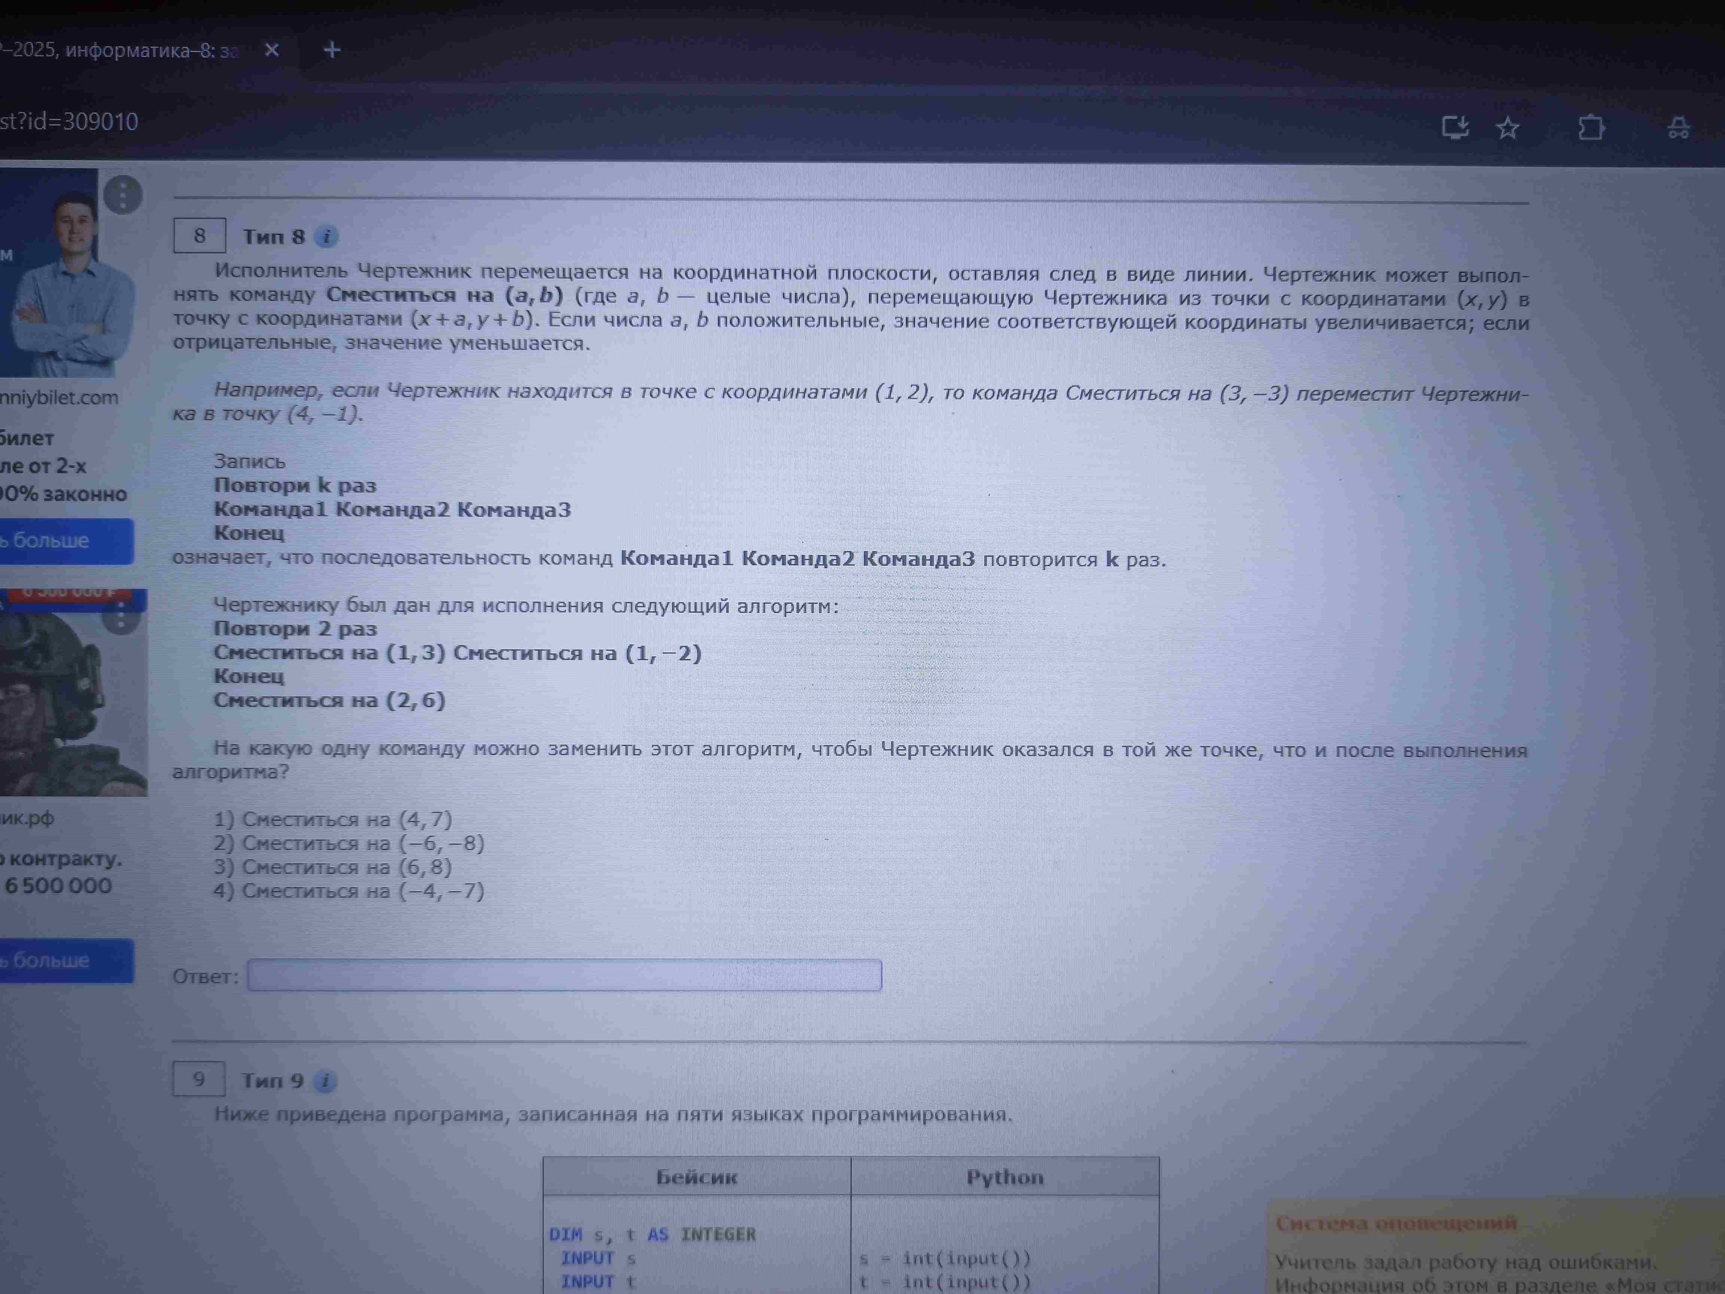Click the ик.рф ad link
The height and width of the screenshot is (1294, 1725).
pos(27,818)
